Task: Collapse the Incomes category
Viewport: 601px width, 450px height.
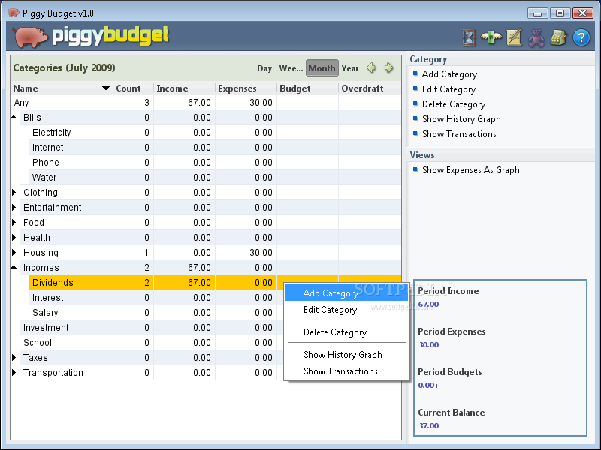Action: [14, 268]
